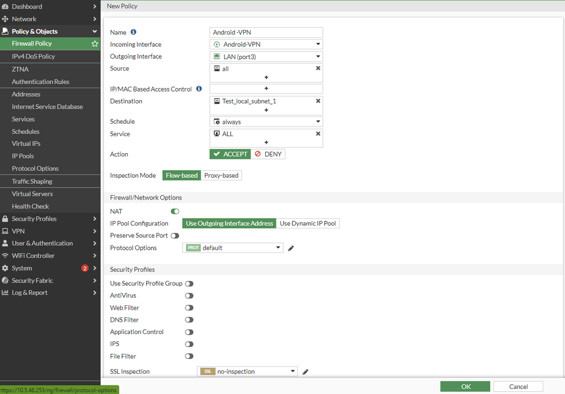Turn on the Web Filter toggle
565x394 pixels.
tap(189, 308)
